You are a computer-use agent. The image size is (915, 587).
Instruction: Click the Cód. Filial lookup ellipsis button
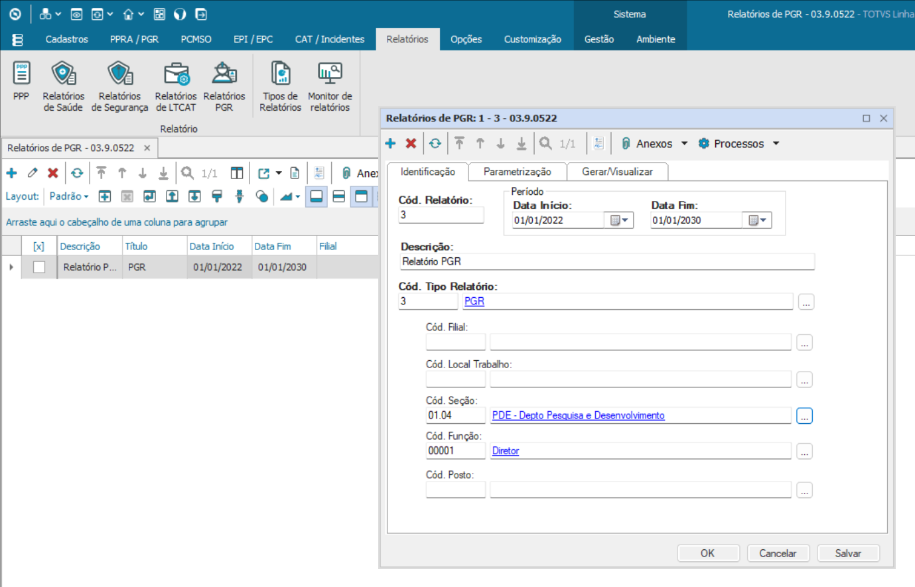coord(804,343)
